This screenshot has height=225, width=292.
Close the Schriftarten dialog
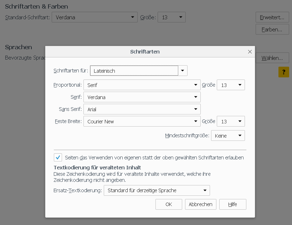click(x=250, y=52)
